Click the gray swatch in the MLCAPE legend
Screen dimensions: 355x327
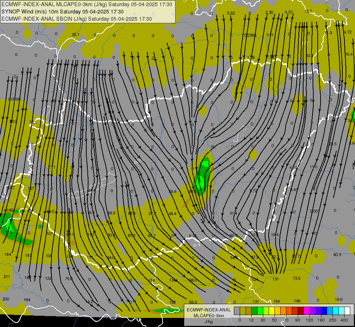pyautogui.click(x=237, y=311)
